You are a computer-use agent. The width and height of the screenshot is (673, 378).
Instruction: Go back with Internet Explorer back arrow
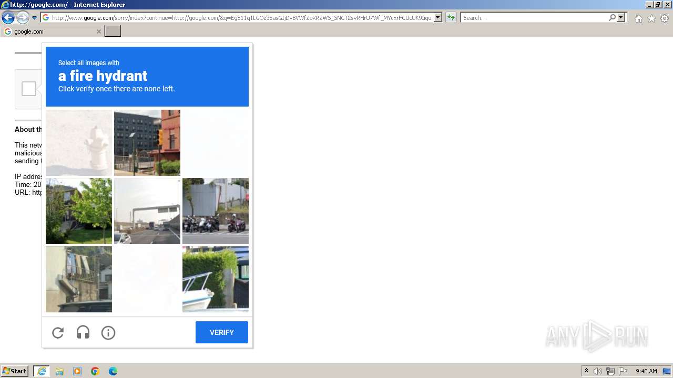coord(8,18)
